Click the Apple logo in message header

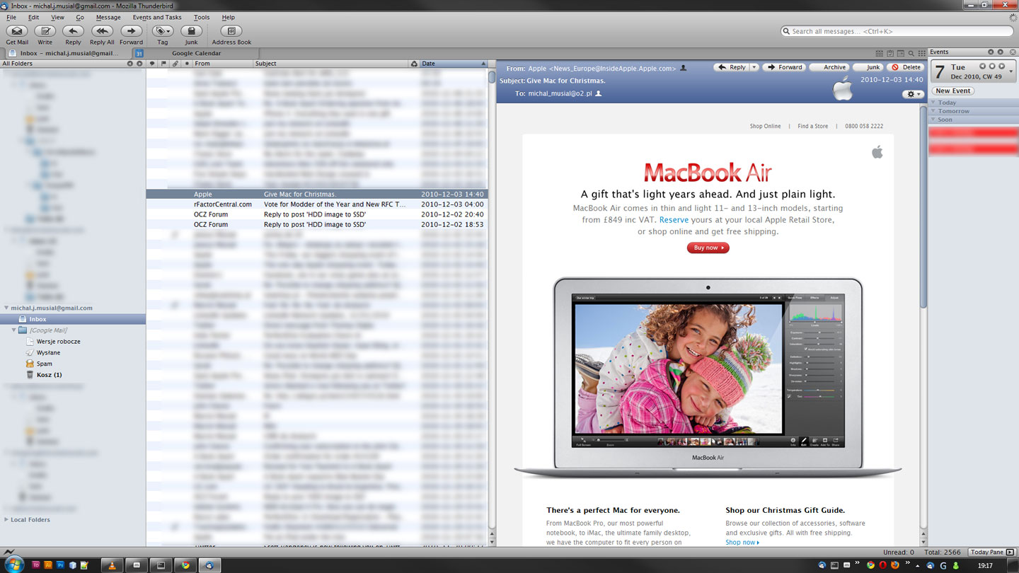coord(842,90)
